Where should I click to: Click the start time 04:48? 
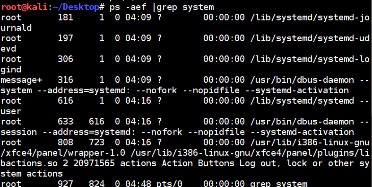coord(138,184)
